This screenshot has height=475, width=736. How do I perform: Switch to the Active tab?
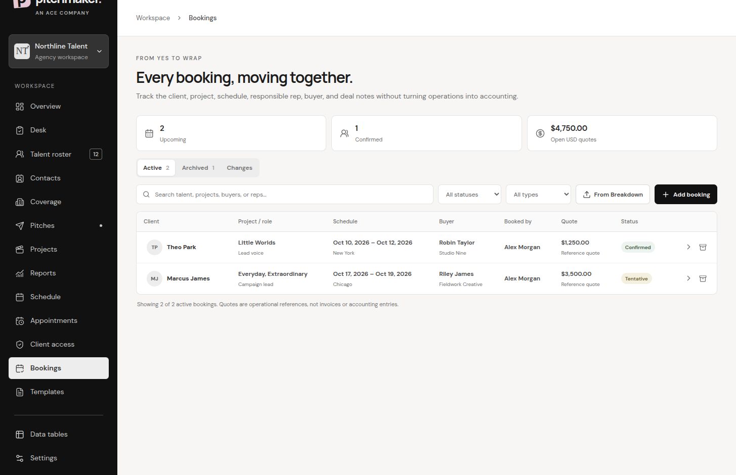point(156,168)
